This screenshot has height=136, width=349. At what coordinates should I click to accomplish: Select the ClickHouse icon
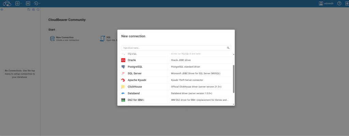(123, 86)
